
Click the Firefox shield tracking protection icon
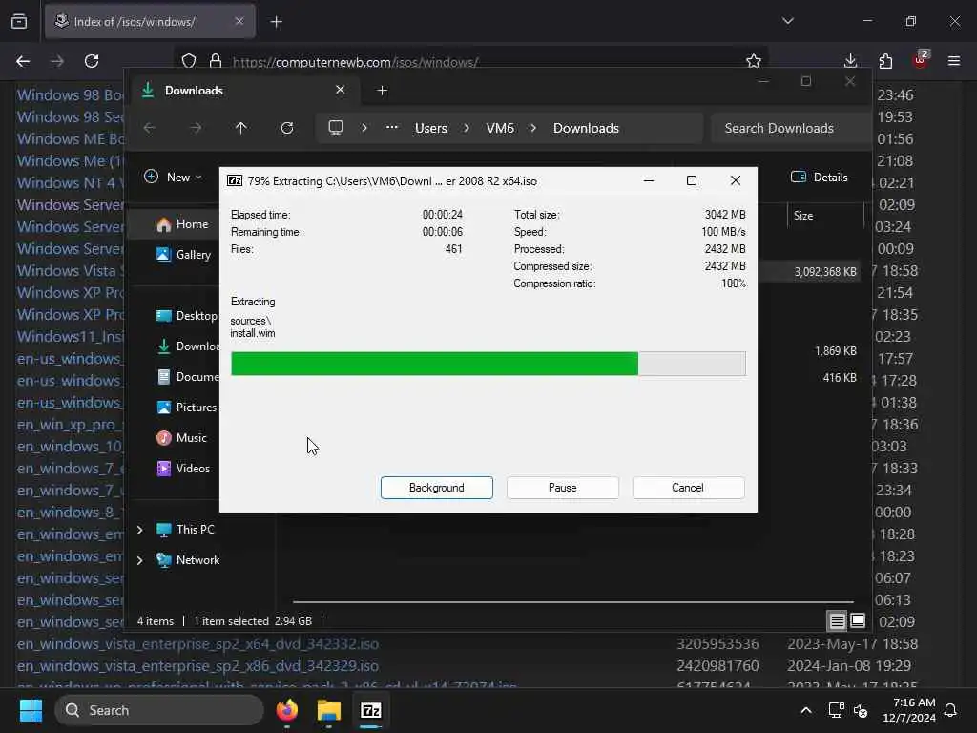[x=189, y=61]
